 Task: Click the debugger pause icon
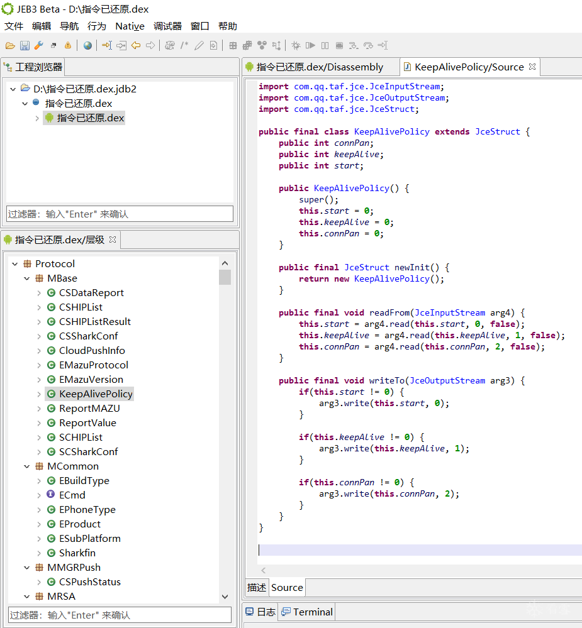tap(325, 45)
